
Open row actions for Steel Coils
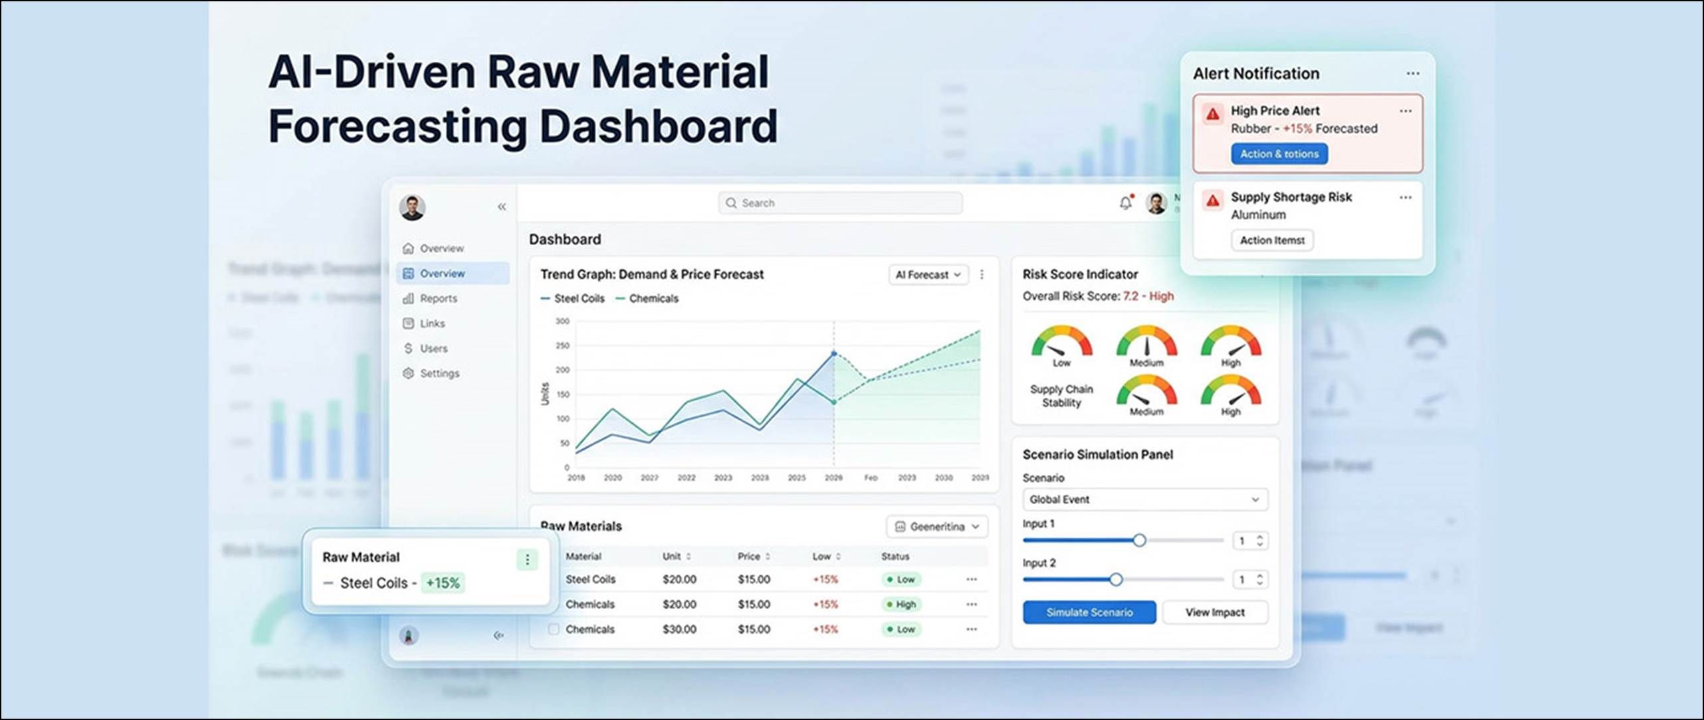coord(972,579)
